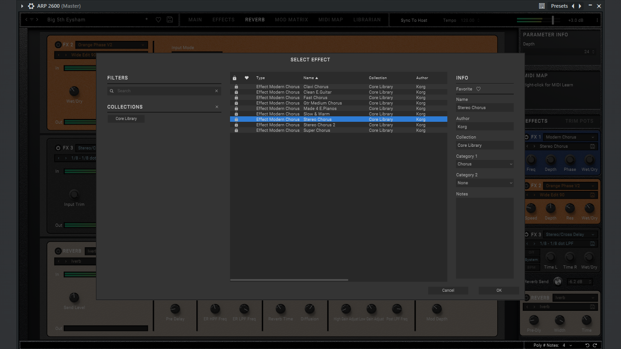
Task: Open Orange Phase V2 dropdown in main FX 2
Action: click(x=111, y=45)
